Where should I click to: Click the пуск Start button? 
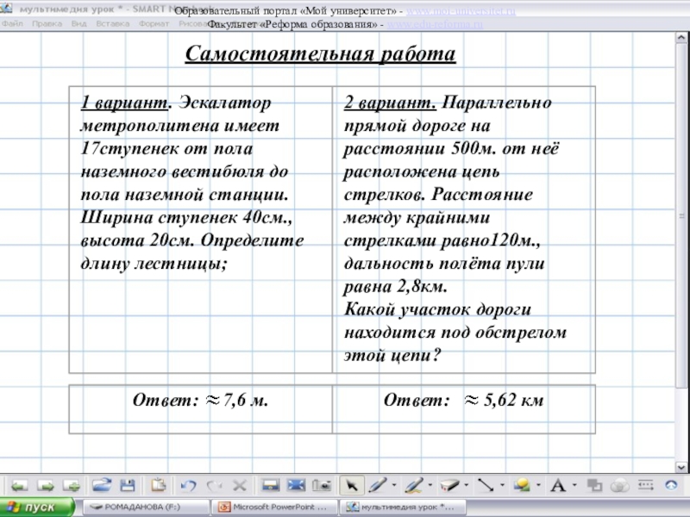[x=33, y=508]
